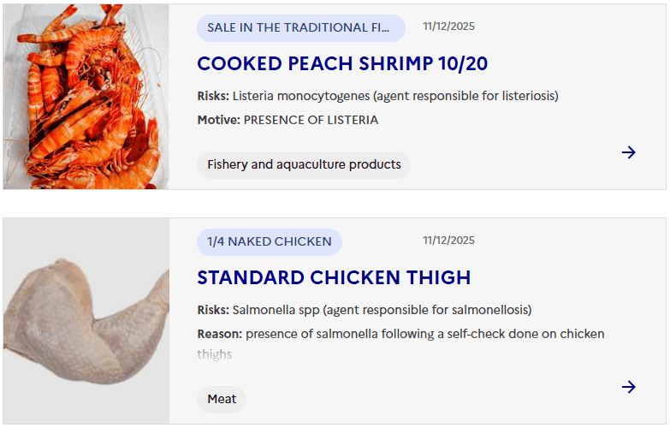Click the faded 'thighs' truncated text
Screen dimensions: 670x428
[214, 354]
